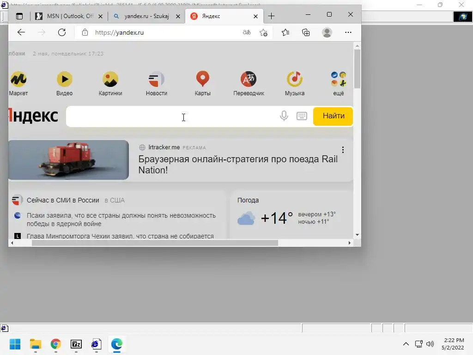Open the tab actions menu icon
473x355 pixels.
pos(19,16)
